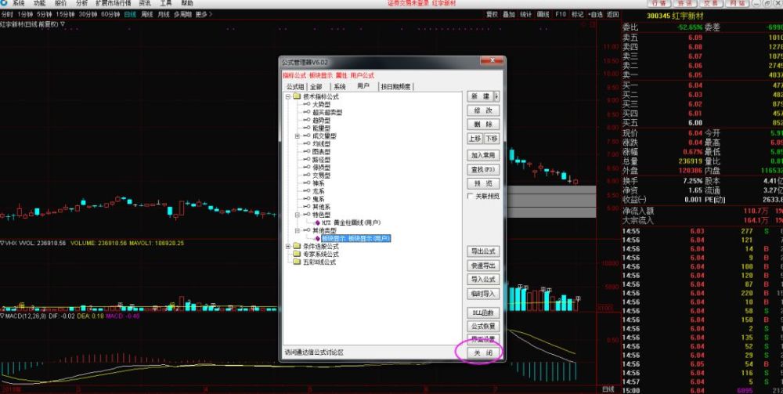Expand the 成交量型 tree node
The height and width of the screenshot is (394, 783).
point(298,136)
